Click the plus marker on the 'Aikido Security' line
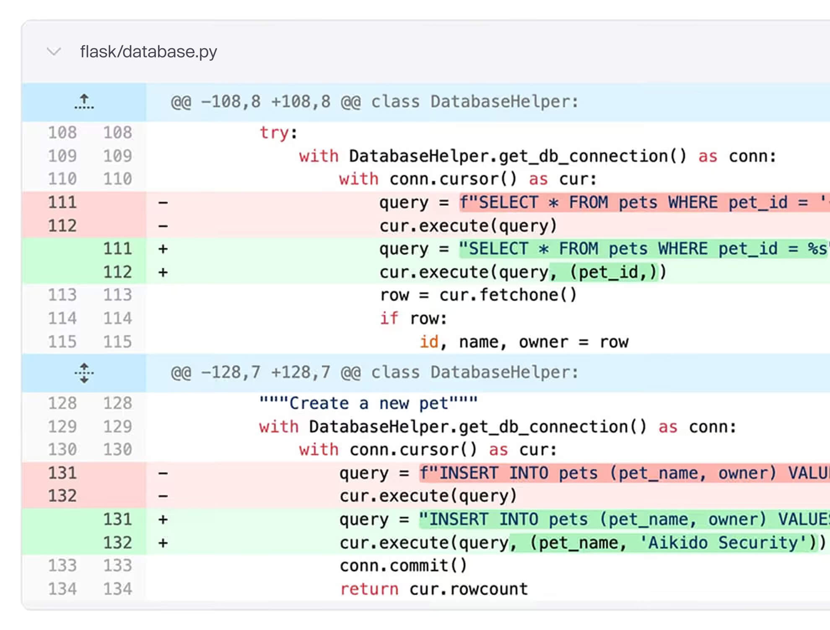Screen dimensions: 830x630 [x=163, y=543]
